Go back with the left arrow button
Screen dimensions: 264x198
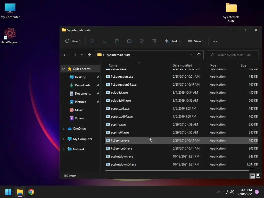65,55
